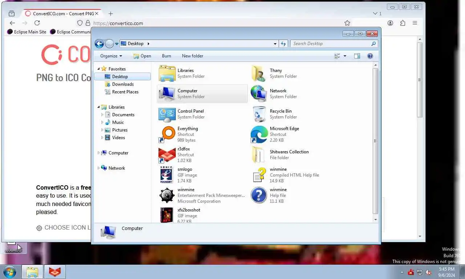Image resolution: width=465 pixels, height=279 pixels.
Task: Click the browser page vertical scrollbar
Action: 420,80
